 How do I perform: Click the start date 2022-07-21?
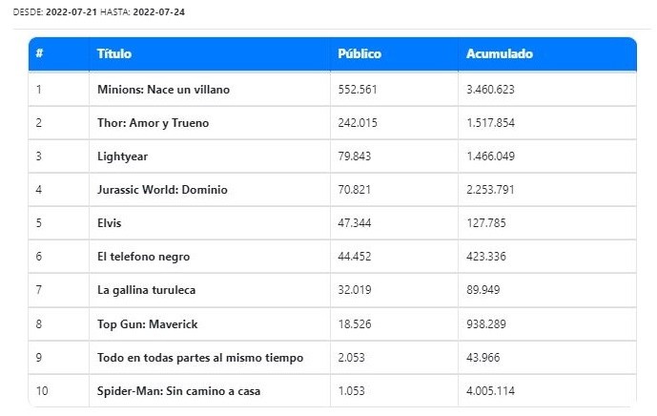point(72,11)
